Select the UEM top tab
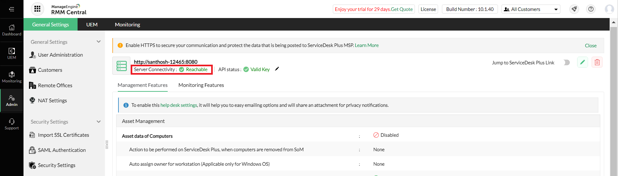The image size is (618, 176). pyautogui.click(x=92, y=24)
